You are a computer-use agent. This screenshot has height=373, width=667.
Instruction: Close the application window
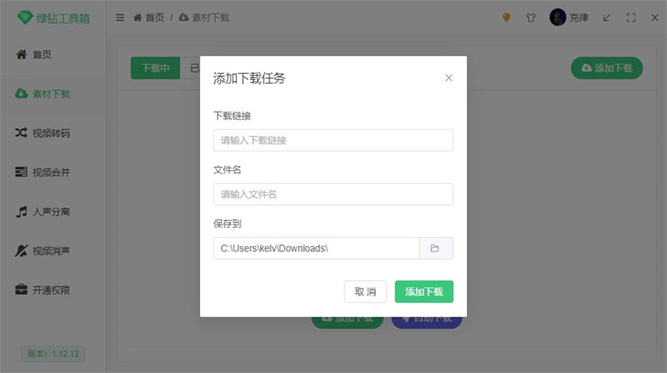coord(655,17)
